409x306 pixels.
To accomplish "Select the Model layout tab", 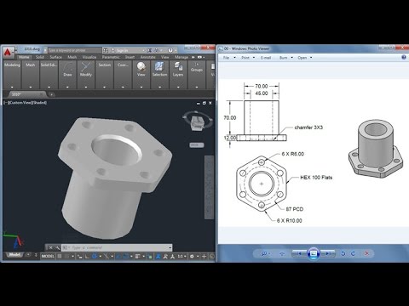I will [x=14, y=255].
